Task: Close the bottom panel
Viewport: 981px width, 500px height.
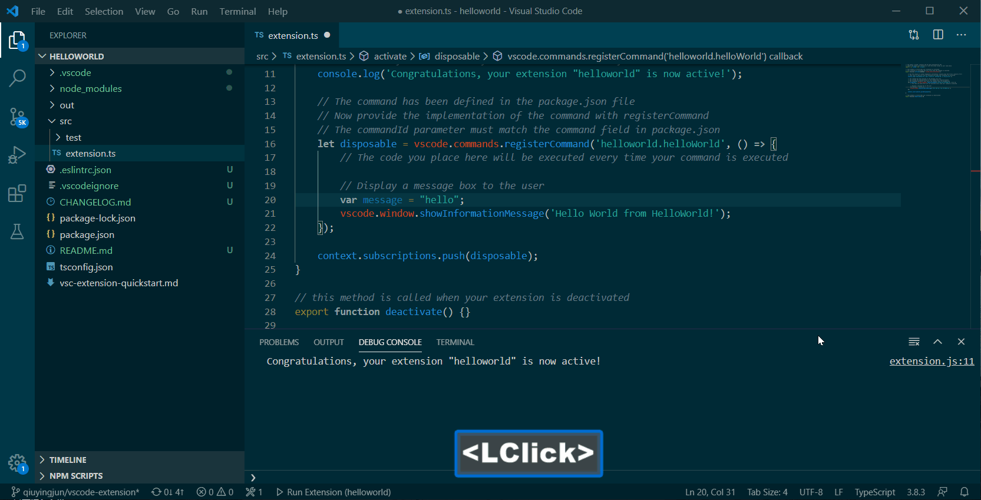Action: (x=961, y=342)
